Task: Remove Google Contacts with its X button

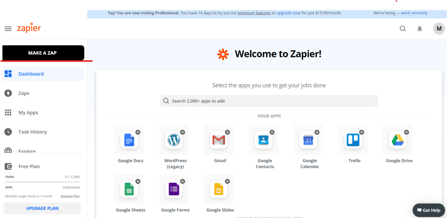Action: [272, 132]
